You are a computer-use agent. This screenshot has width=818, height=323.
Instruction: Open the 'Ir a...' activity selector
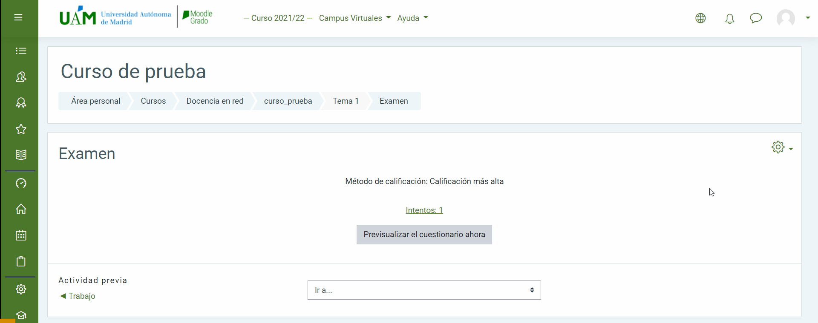[424, 290]
